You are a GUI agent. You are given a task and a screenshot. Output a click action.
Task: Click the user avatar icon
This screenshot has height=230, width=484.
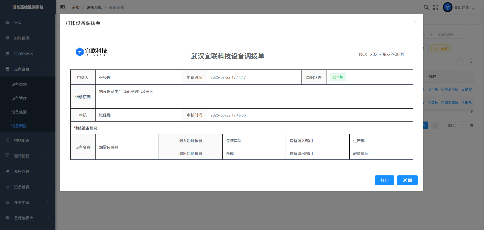tap(448, 7)
